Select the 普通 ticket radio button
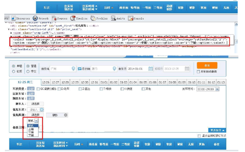The height and width of the screenshot is (152, 245). click(28, 66)
